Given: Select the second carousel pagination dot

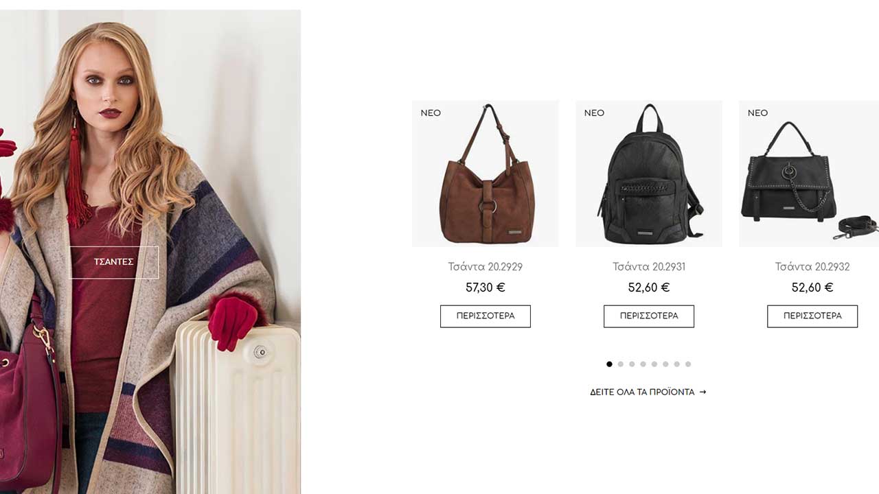Looking at the screenshot, I should click(x=621, y=364).
